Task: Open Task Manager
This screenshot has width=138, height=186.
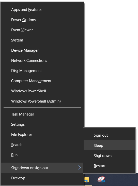Action: tap(42, 114)
